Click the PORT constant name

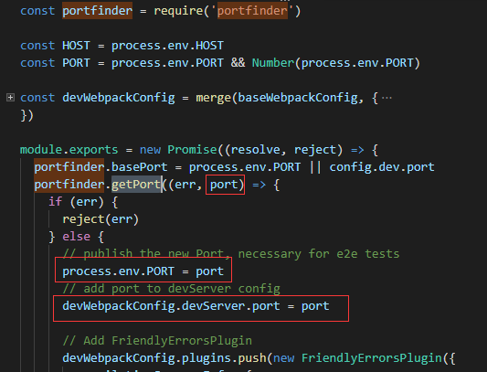tap(76, 63)
